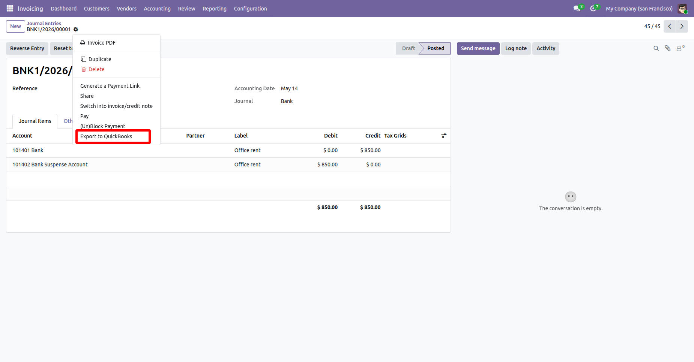Go back to Journal Entries breadcrumb
The height and width of the screenshot is (362, 694).
(44, 23)
